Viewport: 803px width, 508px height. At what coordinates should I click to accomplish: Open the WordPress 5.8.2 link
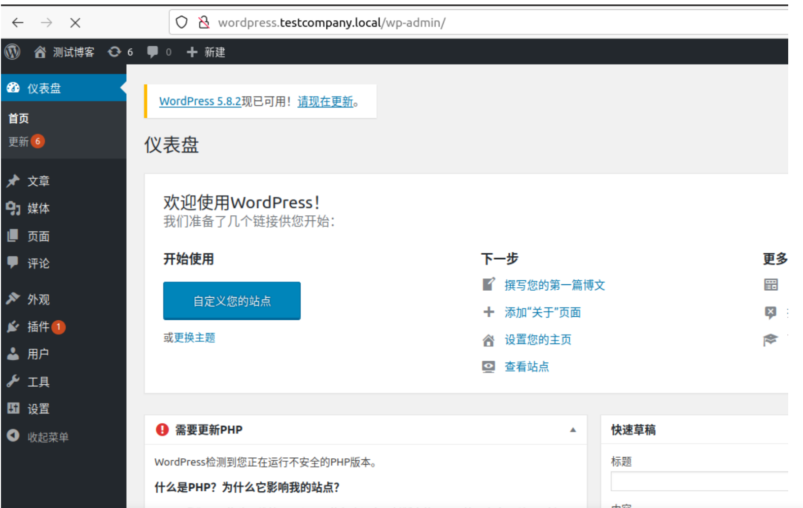[200, 101]
